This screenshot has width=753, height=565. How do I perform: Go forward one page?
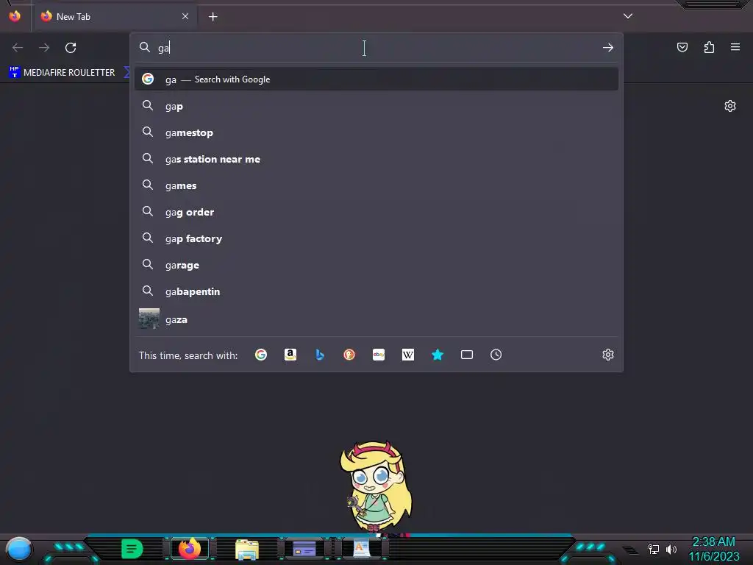(44, 48)
